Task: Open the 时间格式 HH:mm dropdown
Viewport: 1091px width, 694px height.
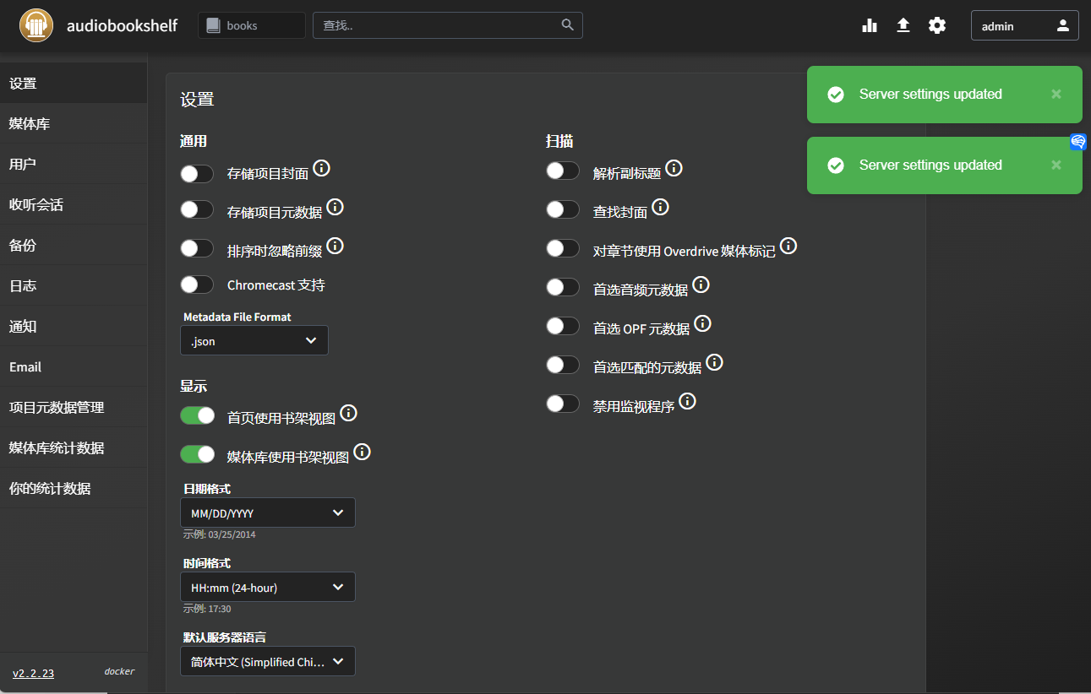Action: (x=268, y=587)
